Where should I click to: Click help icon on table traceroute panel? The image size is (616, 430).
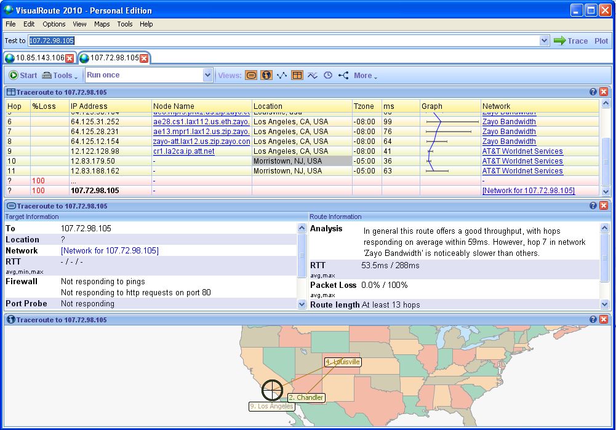tap(593, 92)
